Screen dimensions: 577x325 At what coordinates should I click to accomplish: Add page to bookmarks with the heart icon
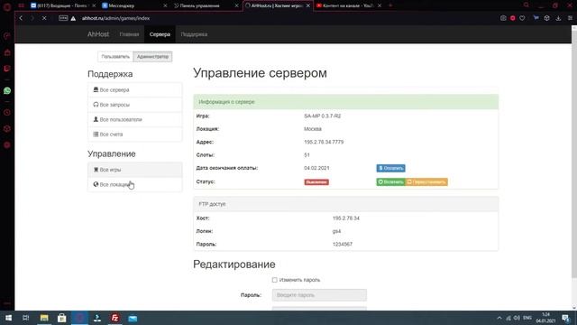[x=522, y=18]
